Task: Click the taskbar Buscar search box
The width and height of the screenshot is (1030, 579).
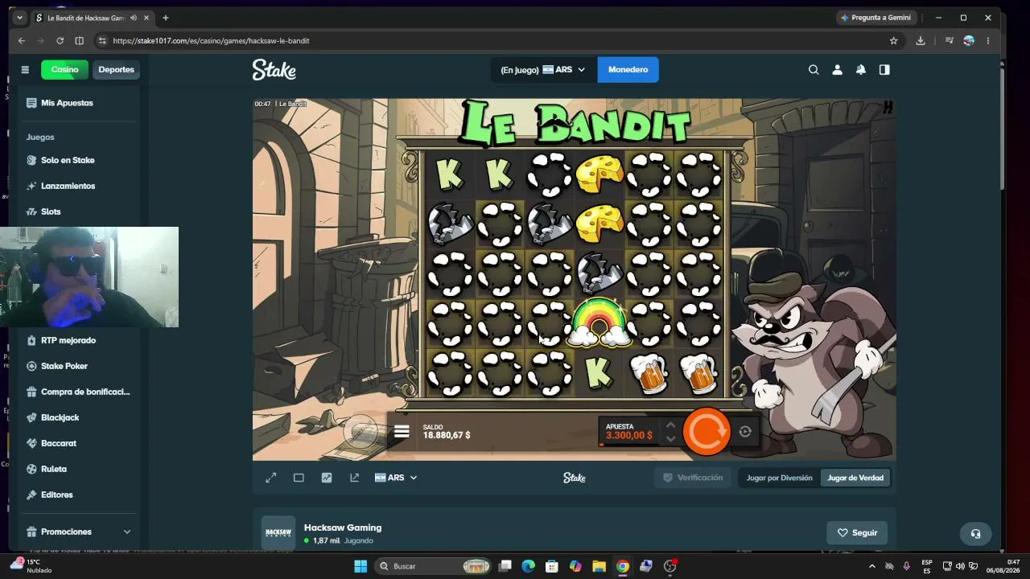Action: [x=435, y=566]
